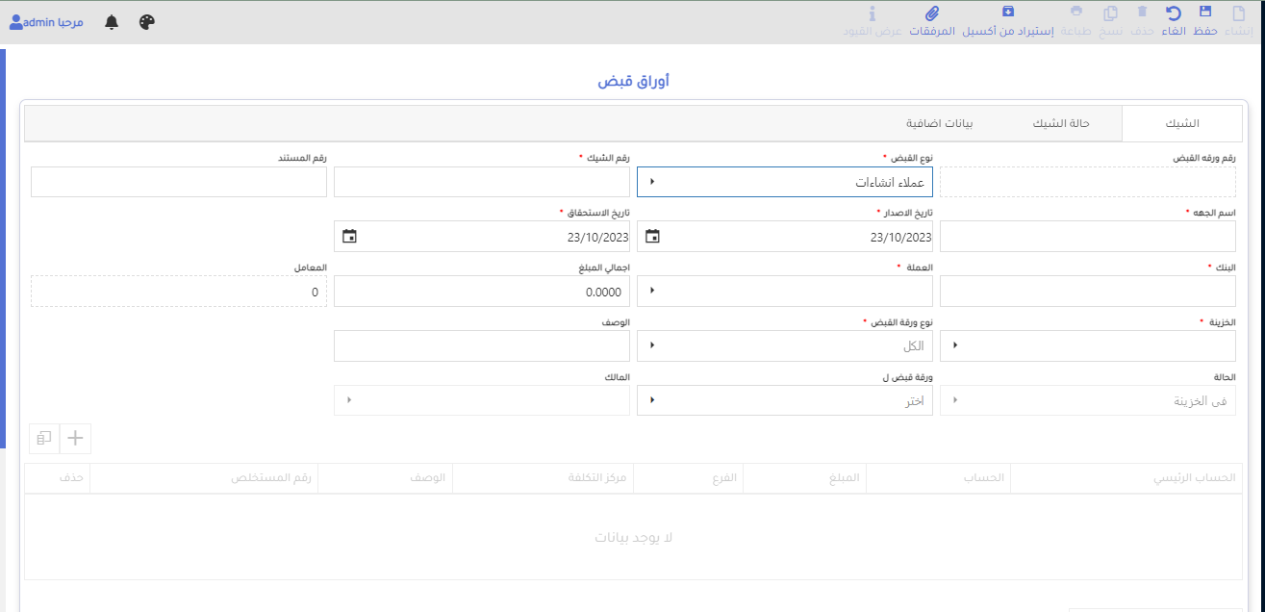Open the theme color palette icon
1265x612 pixels.
click(x=146, y=22)
